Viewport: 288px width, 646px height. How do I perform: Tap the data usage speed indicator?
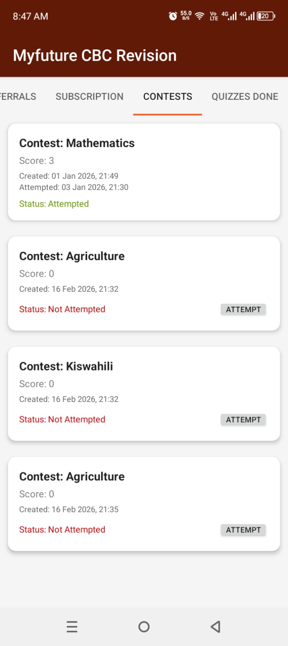185,16
